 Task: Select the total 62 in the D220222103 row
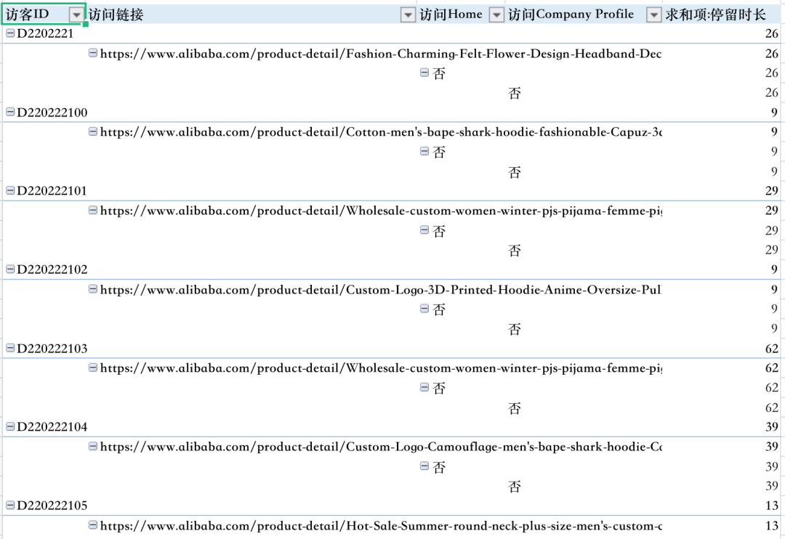(771, 349)
